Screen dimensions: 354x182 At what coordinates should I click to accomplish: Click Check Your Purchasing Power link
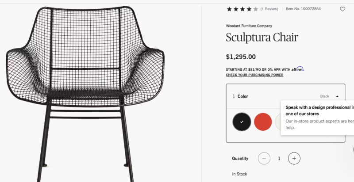255,75
